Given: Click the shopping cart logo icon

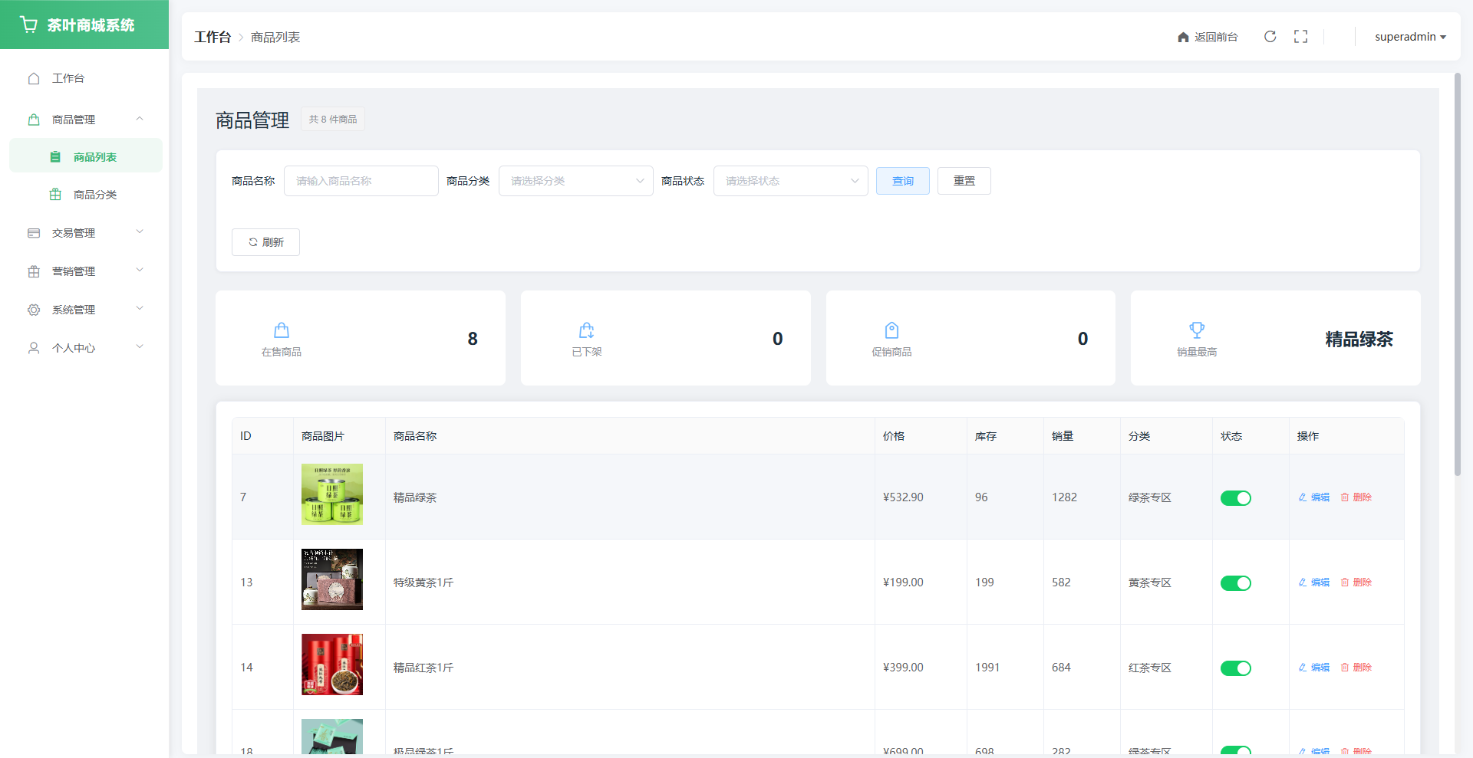Looking at the screenshot, I should coord(29,25).
